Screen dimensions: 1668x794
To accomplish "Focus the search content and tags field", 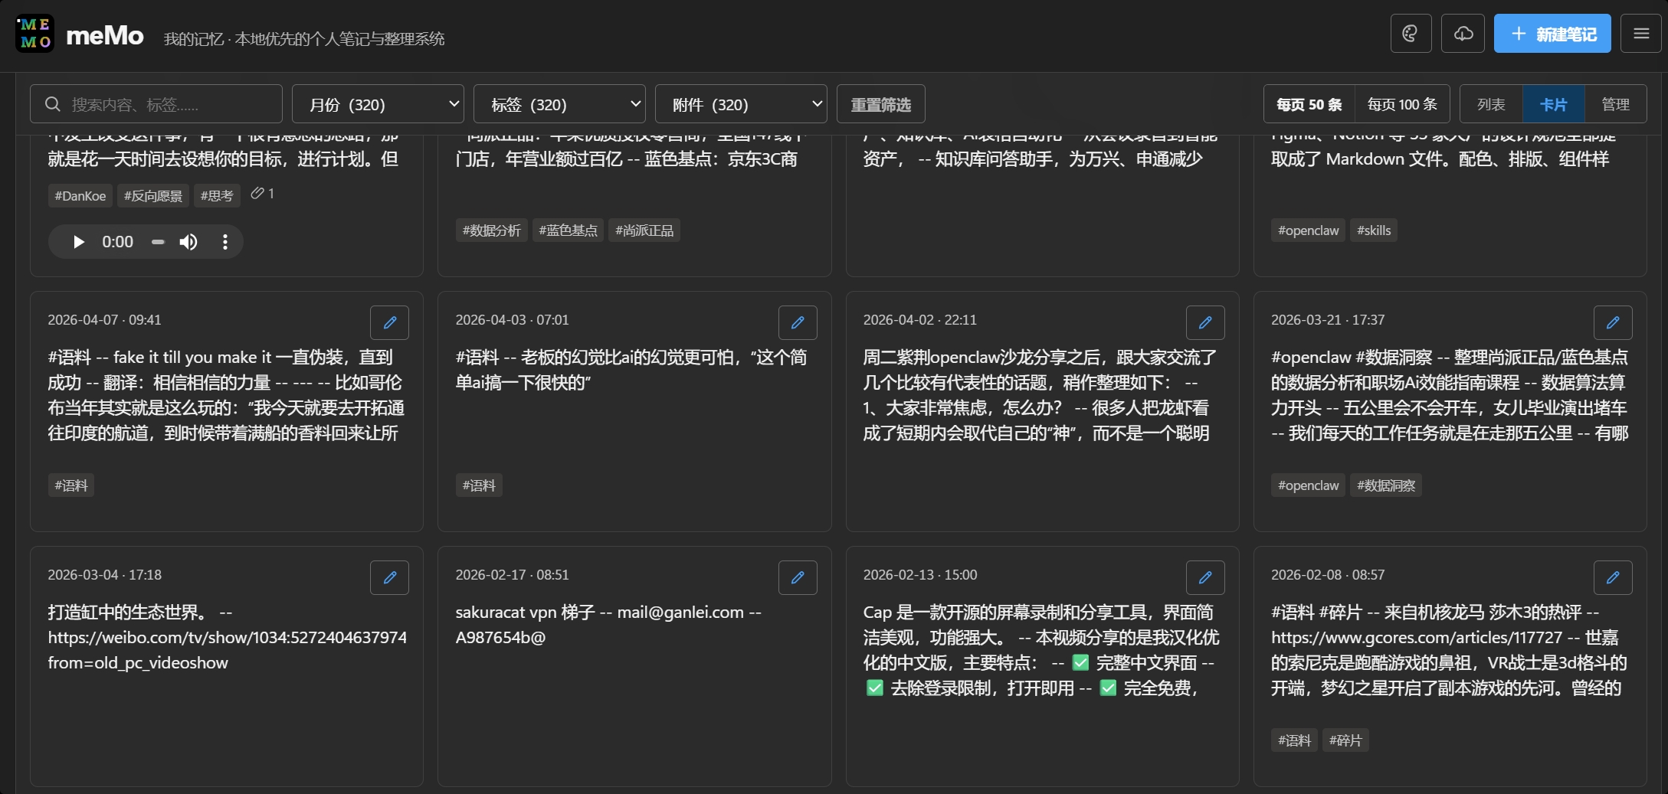I will (x=156, y=104).
